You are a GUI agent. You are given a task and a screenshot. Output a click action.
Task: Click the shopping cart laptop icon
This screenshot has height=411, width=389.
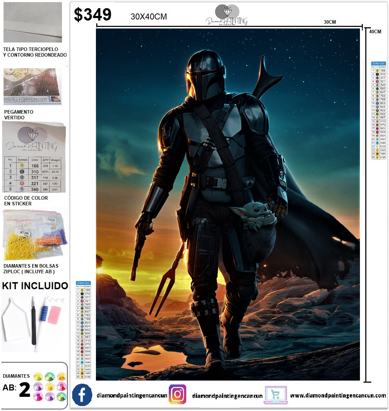[x=275, y=395]
